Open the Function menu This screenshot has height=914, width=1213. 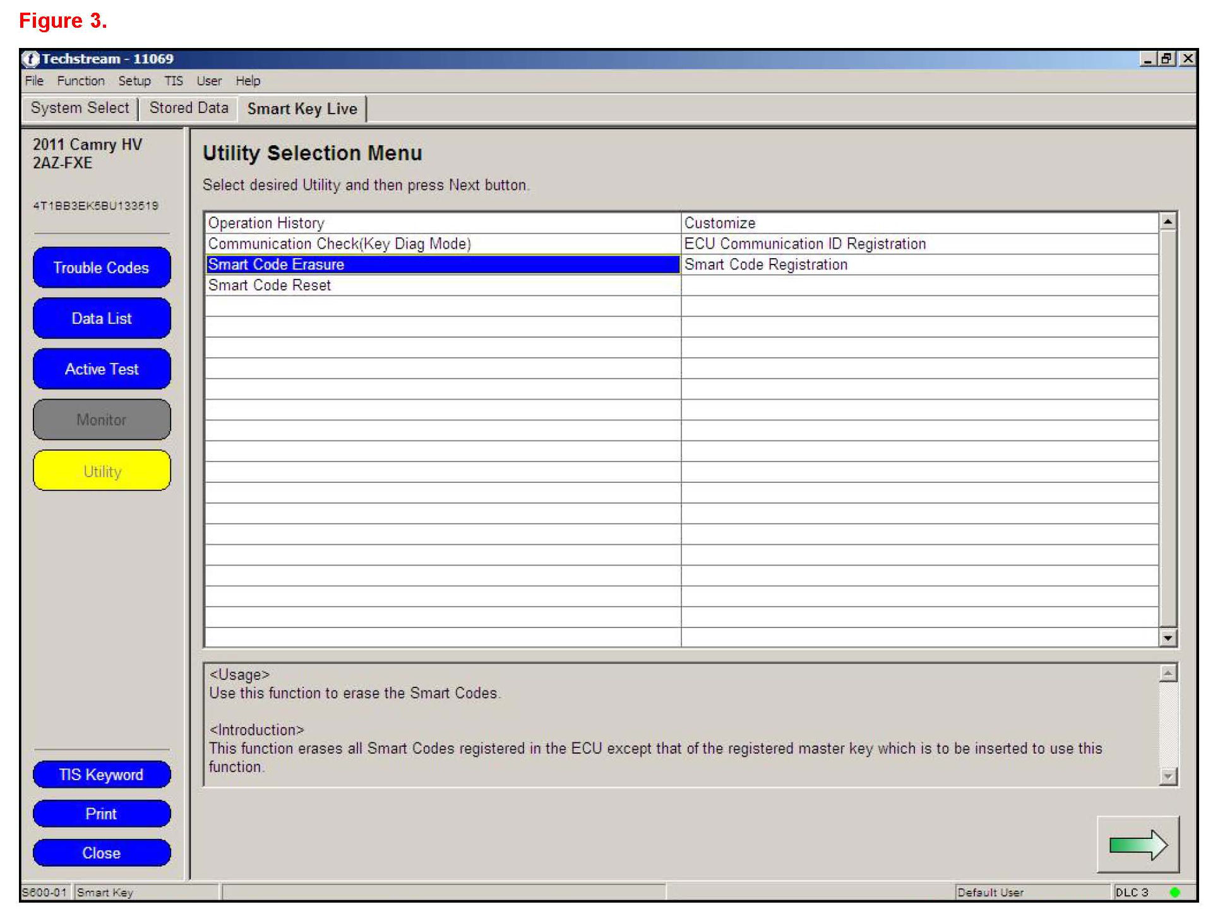[x=81, y=81]
